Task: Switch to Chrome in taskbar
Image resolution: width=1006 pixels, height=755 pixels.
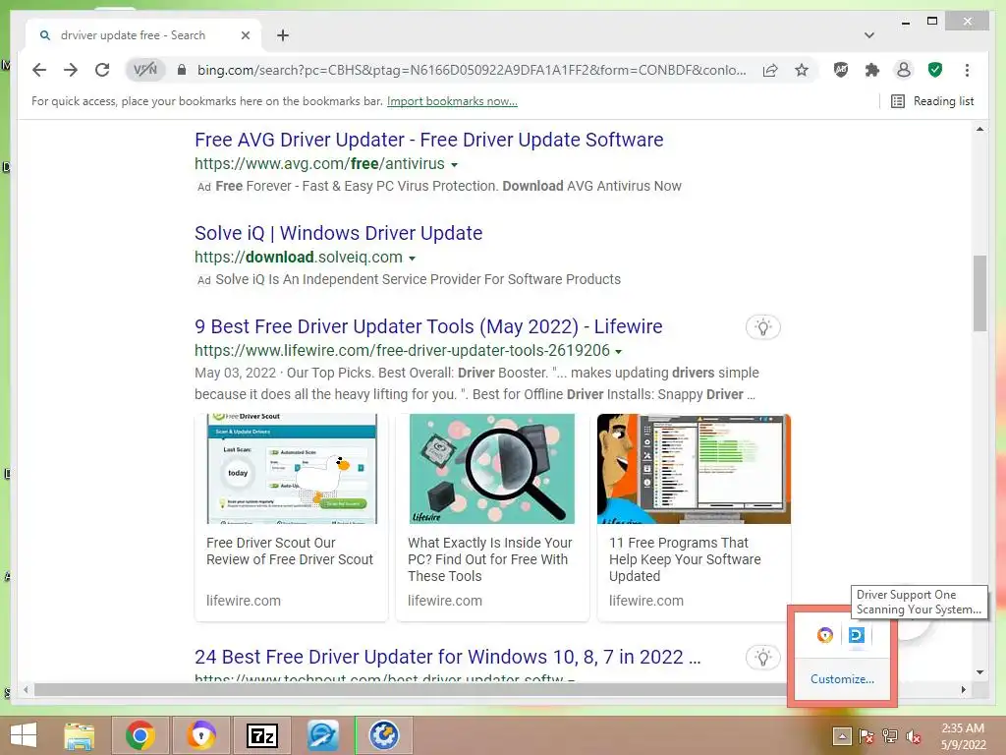Action: (140, 735)
